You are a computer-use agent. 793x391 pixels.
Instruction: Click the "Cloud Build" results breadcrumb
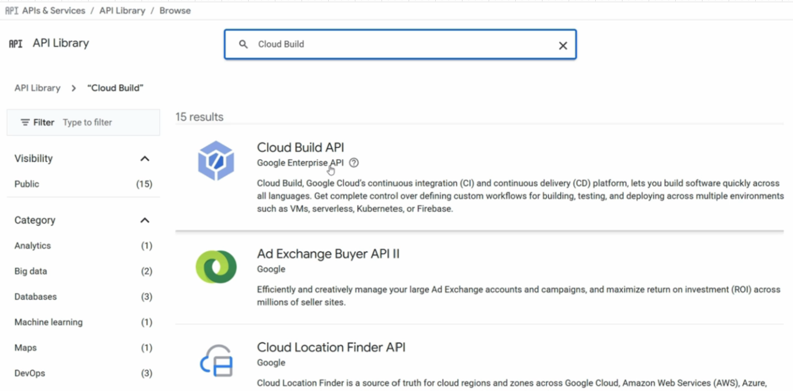click(115, 88)
